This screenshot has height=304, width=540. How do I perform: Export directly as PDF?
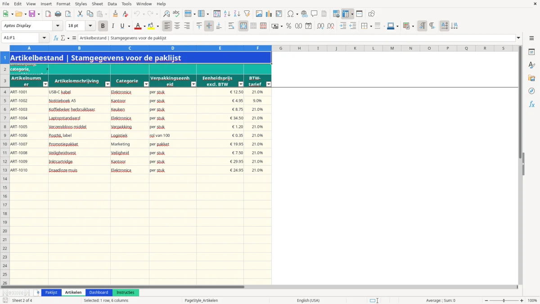pos(48,14)
